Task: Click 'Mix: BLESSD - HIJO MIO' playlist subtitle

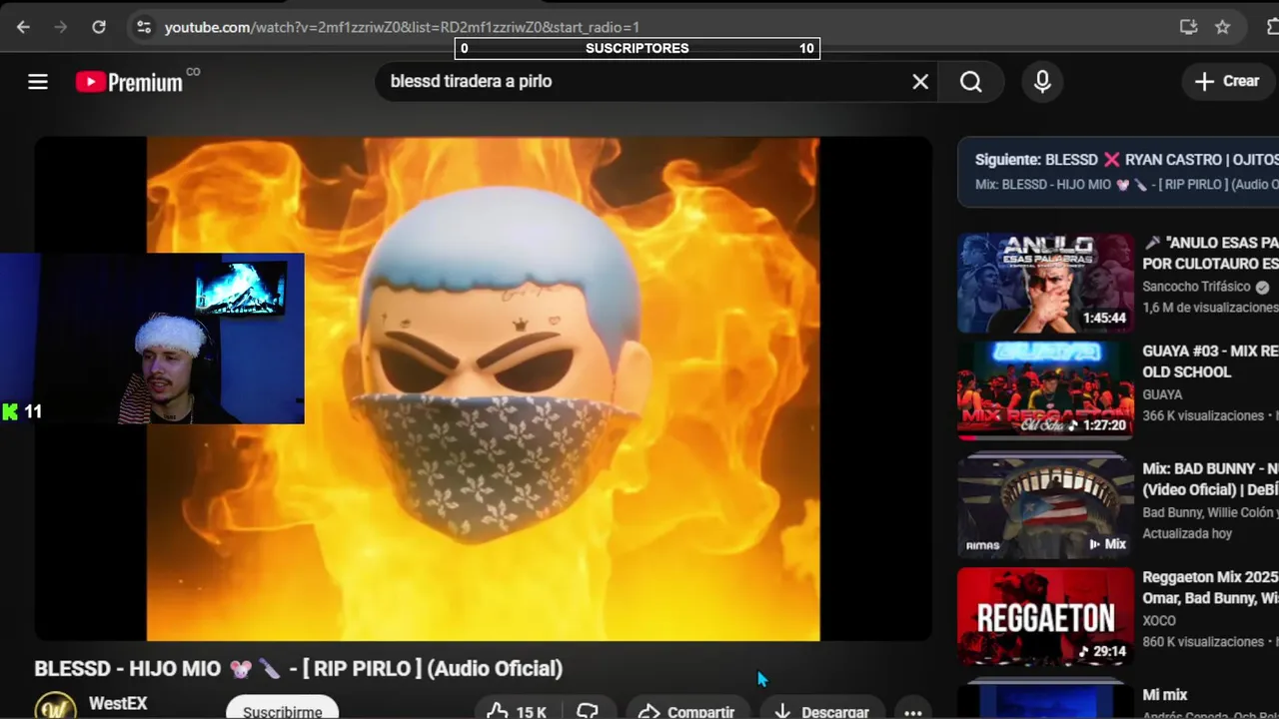Action: click(x=1127, y=185)
